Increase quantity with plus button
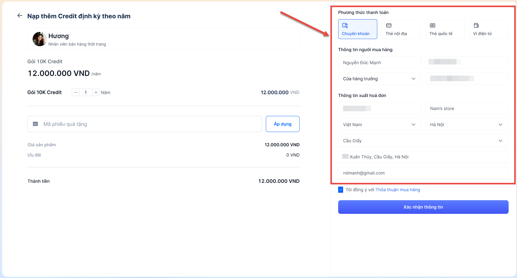 point(96,92)
